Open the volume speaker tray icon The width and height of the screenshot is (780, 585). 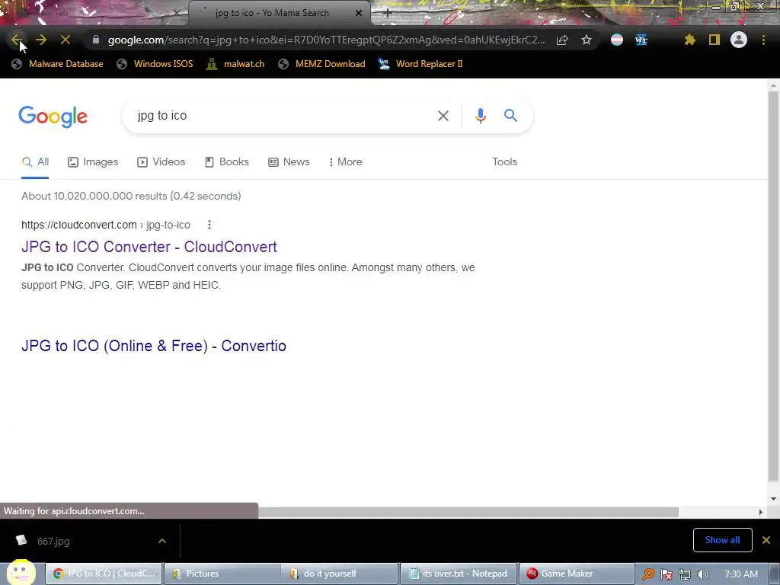coord(703,574)
